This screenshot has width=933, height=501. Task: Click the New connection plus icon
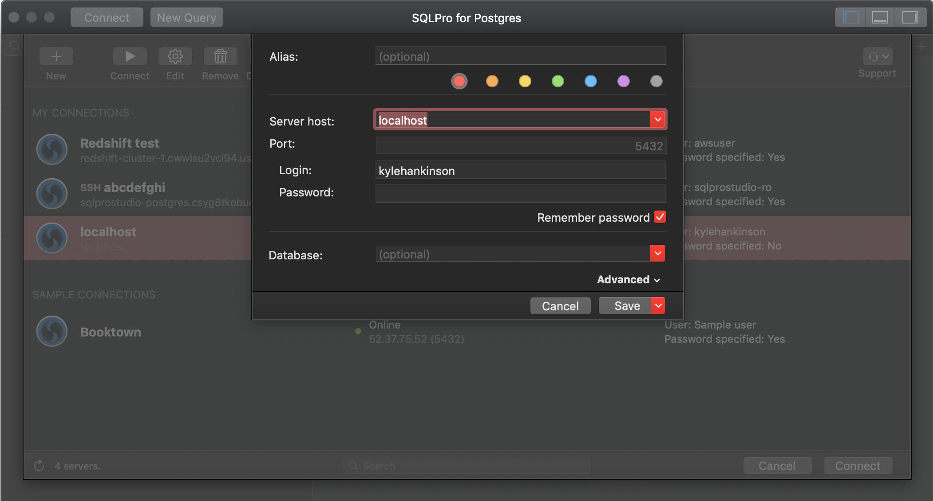56,56
